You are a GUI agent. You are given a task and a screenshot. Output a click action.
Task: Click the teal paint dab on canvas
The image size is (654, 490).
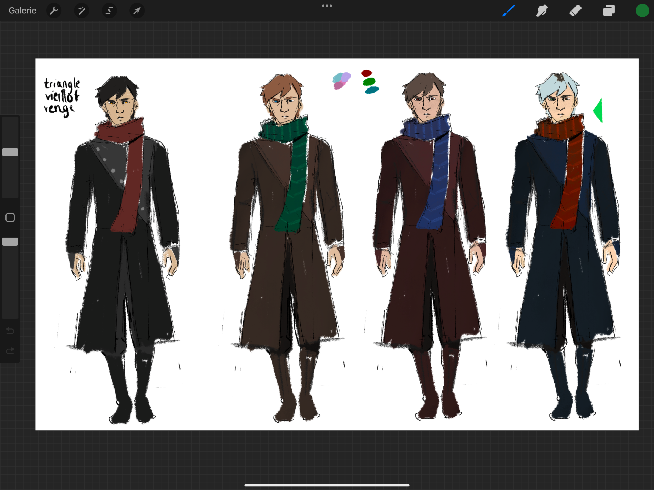coord(372,90)
